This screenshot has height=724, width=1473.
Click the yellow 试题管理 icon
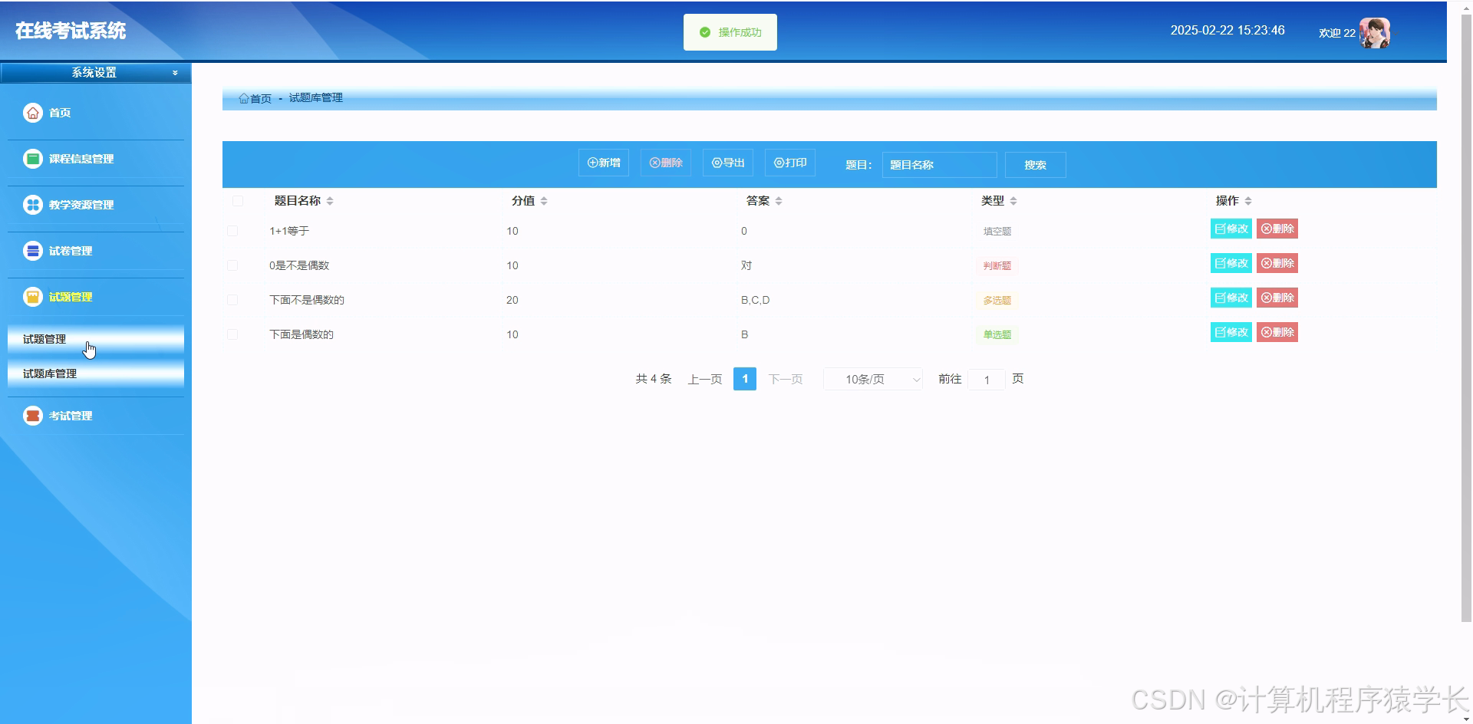[32, 297]
